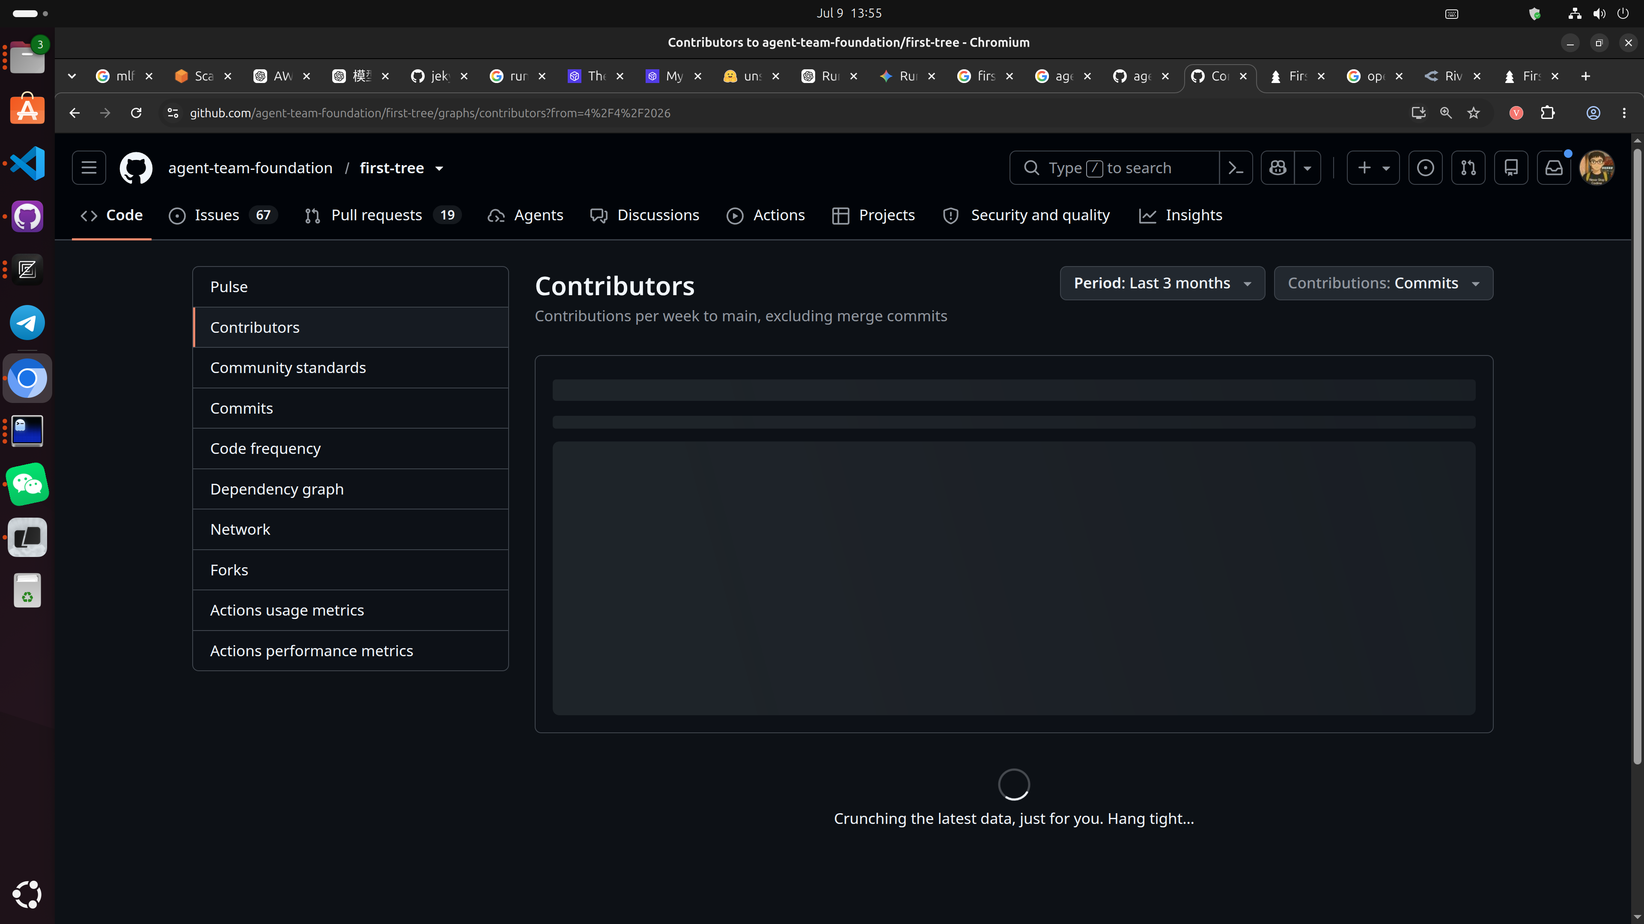Open Dependency graph in sidebar
This screenshot has width=1644, height=924.
tap(350, 489)
